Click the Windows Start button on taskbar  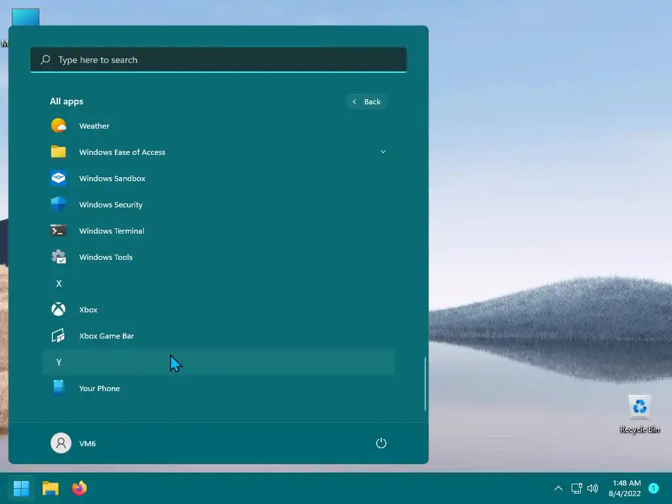click(21, 488)
